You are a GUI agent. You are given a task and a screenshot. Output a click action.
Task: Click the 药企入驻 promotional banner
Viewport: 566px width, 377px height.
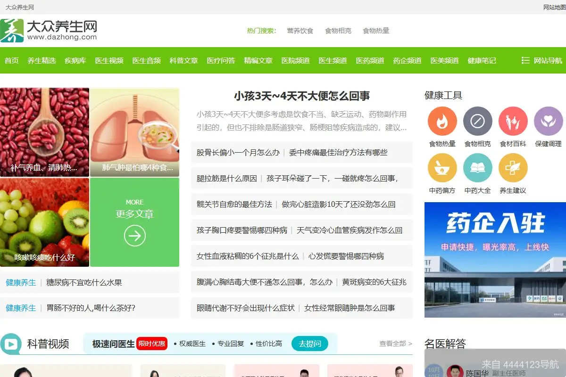[x=494, y=259]
